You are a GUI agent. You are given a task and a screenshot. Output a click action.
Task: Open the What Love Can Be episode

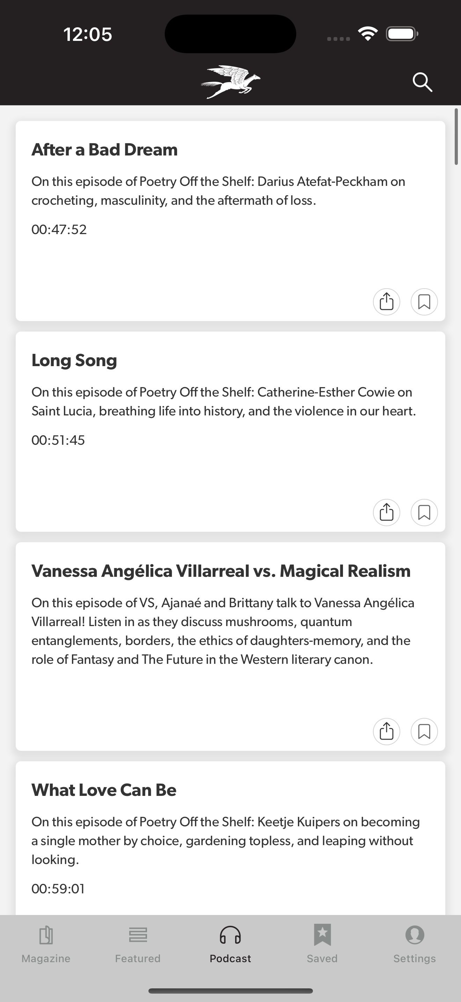click(x=104, y=790)
